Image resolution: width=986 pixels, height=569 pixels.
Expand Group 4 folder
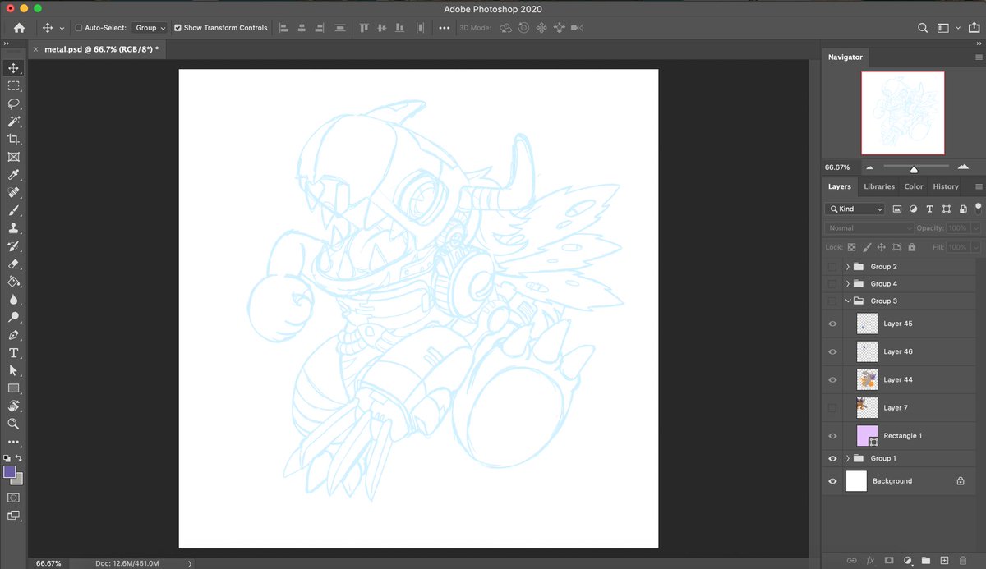point(848,284)
